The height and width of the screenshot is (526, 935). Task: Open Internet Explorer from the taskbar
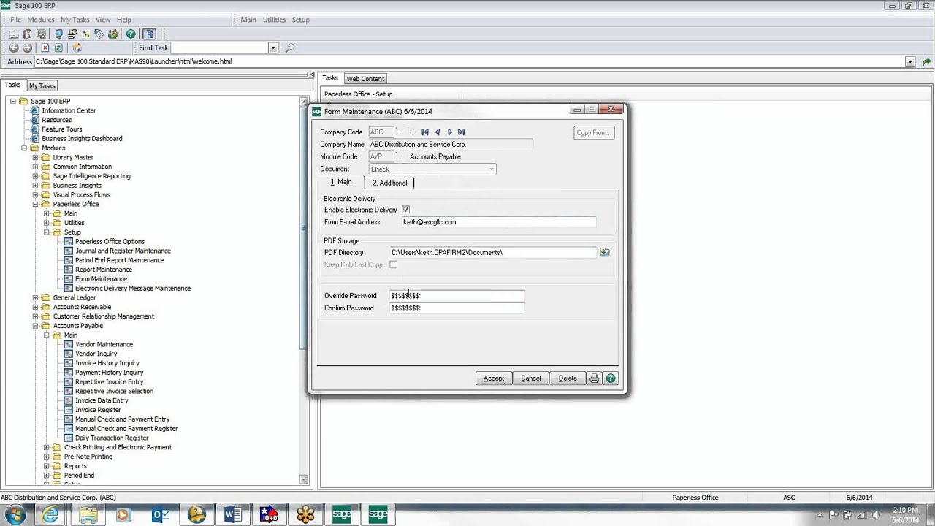(50, 515)
